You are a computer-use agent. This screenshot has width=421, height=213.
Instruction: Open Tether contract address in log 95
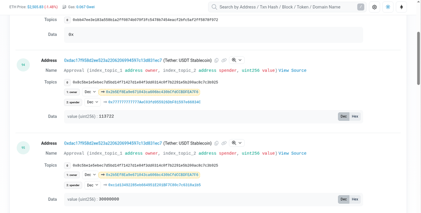coord(113,143)
